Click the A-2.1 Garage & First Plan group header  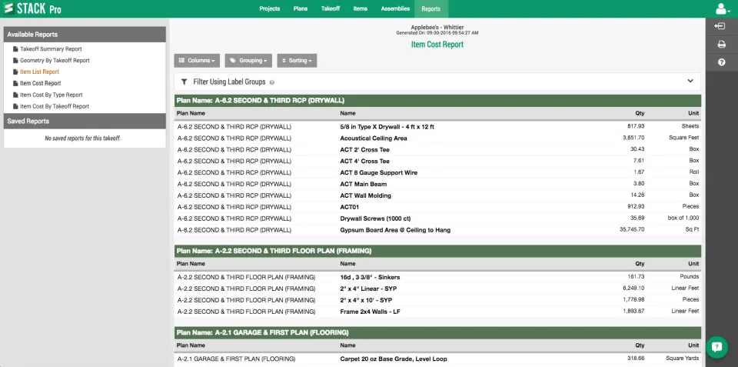click(437, 332)
